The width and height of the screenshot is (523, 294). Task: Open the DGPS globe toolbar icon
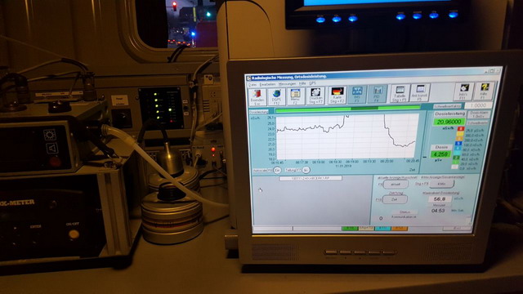pos(276,96)
